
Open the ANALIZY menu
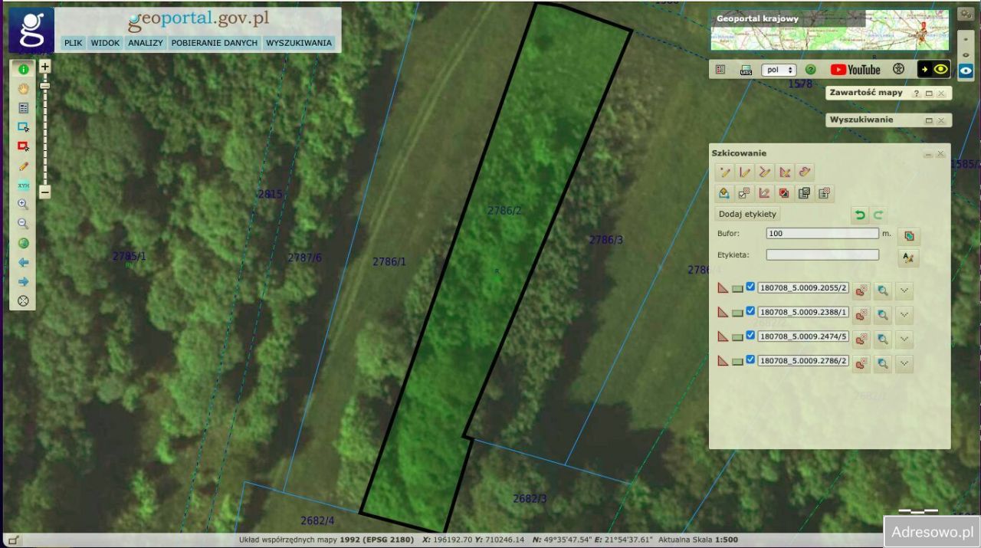[146, 43]
